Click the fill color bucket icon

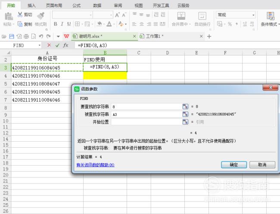coord(99,24)
